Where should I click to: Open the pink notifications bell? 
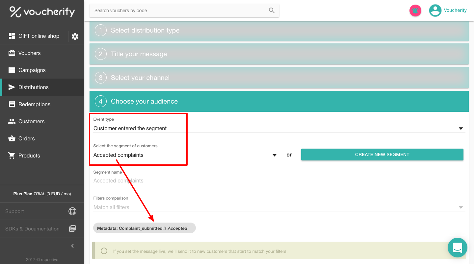[415, 11]
